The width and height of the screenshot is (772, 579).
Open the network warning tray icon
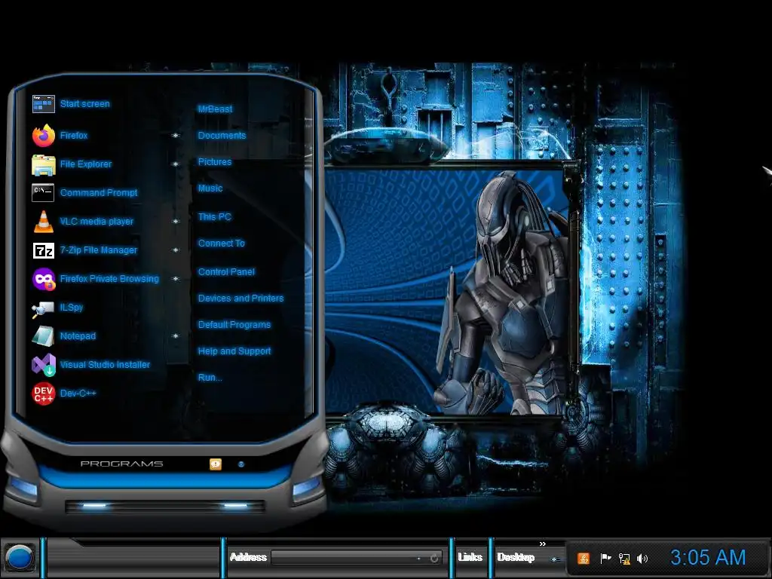tap(623, 559)
